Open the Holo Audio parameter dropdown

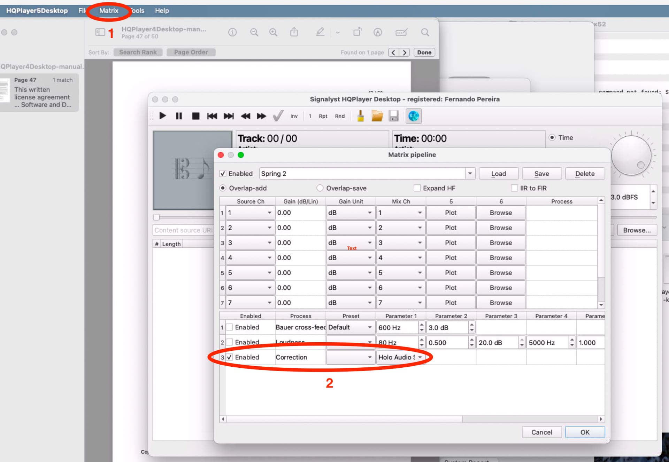pos(401,357)
